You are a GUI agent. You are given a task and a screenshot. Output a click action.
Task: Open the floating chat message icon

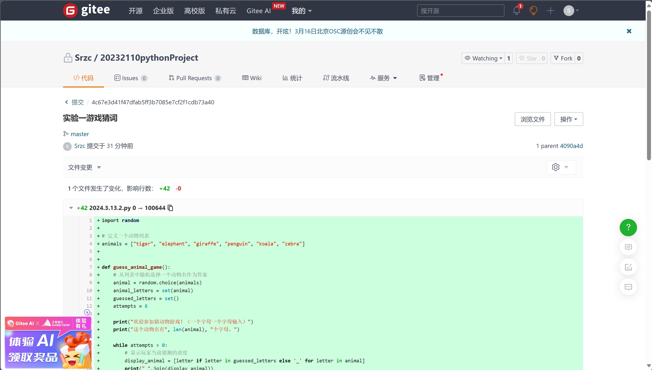pos(628,287)
